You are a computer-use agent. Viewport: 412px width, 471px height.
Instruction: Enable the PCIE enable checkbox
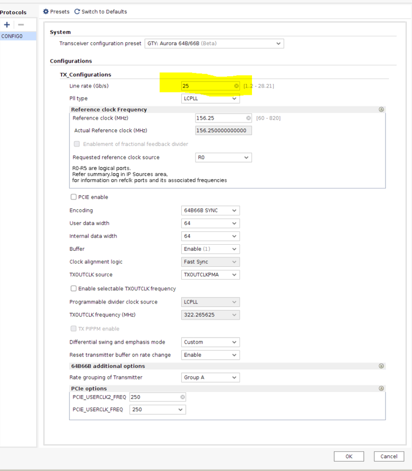74,197
